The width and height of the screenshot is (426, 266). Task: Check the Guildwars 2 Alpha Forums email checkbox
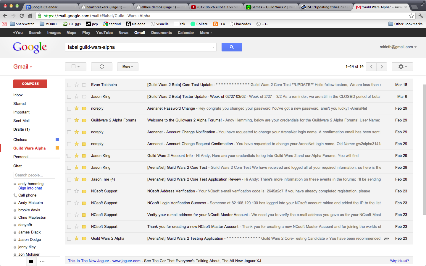69,120
